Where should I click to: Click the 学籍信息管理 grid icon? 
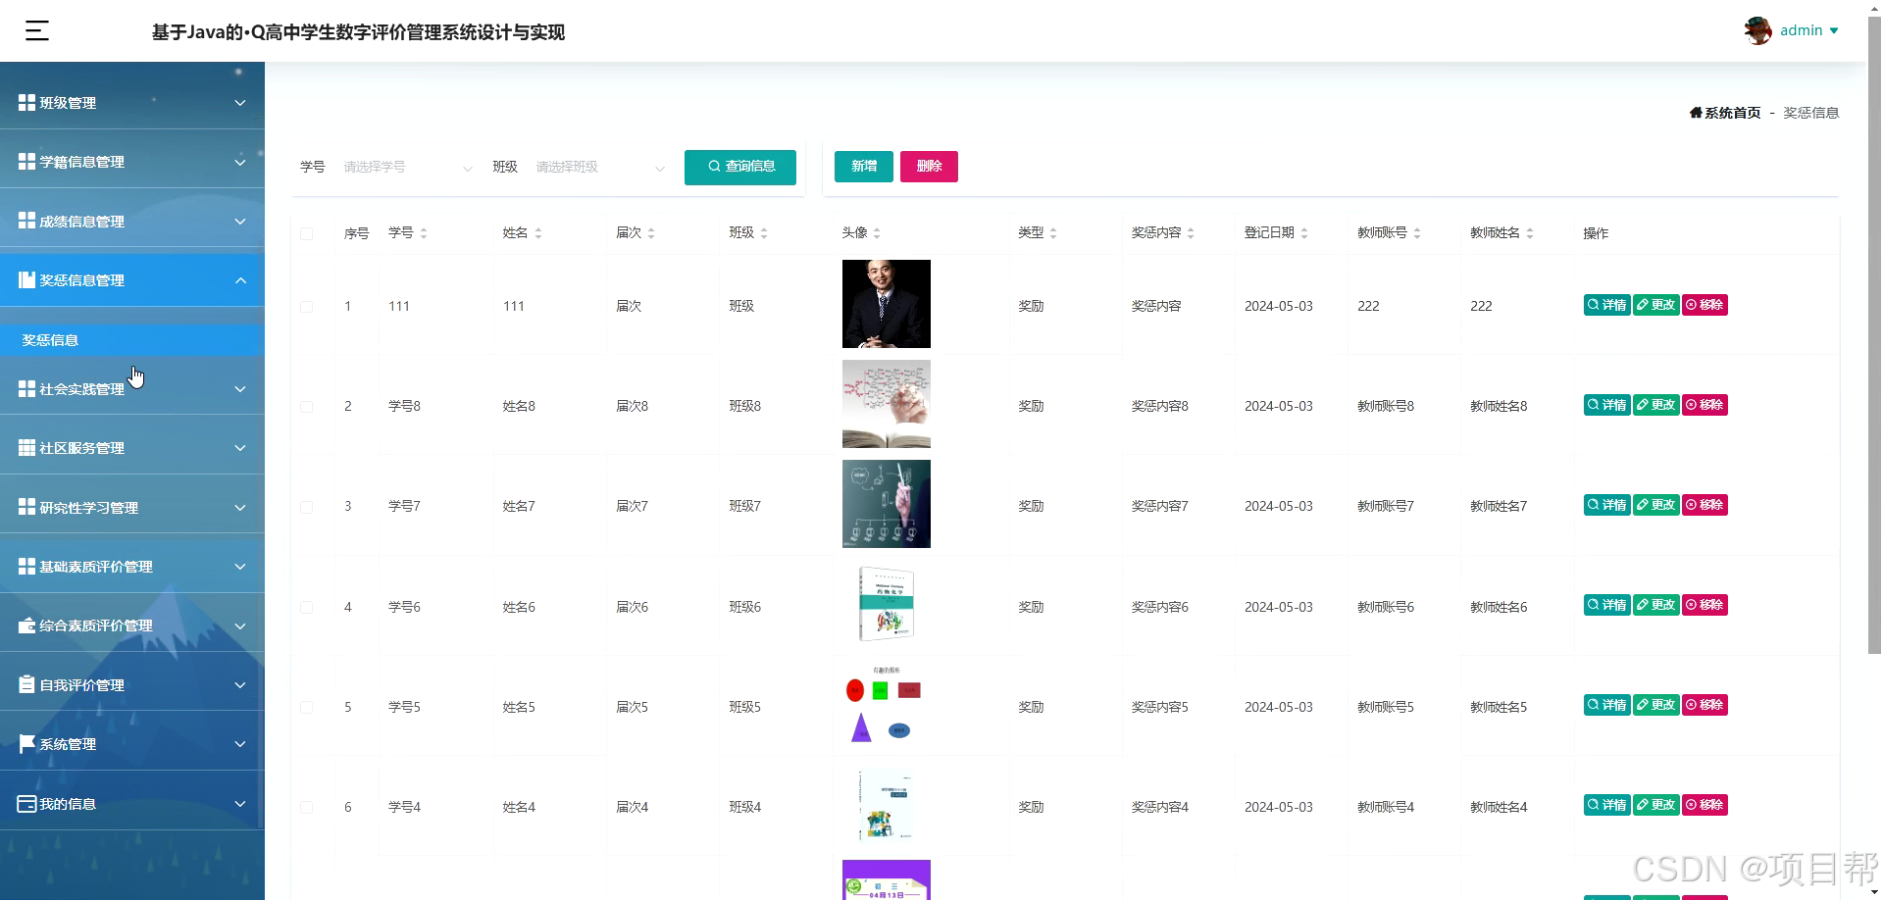(26, 162)
